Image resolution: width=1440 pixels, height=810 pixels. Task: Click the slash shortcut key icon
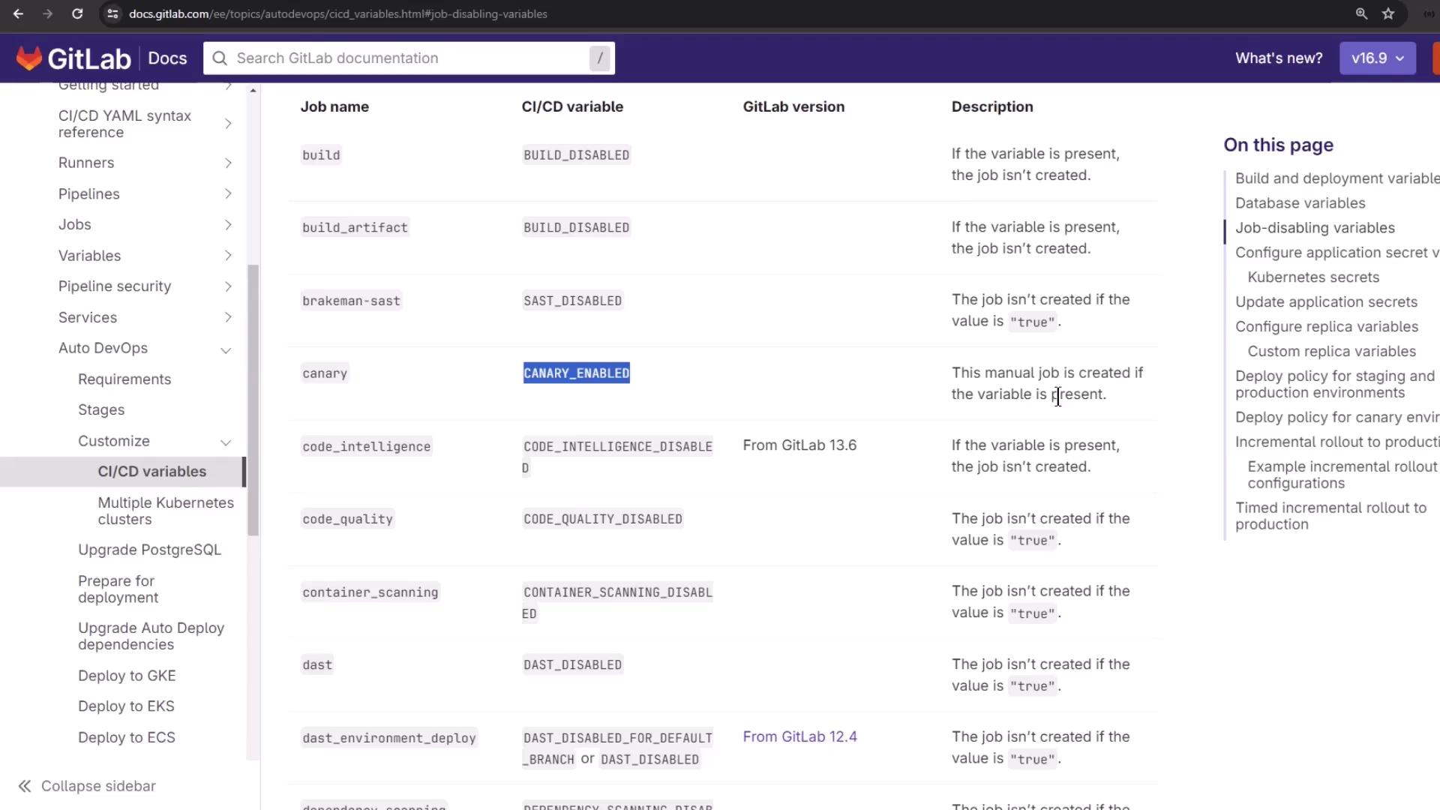pyautogui.click(x=599, y=58)
